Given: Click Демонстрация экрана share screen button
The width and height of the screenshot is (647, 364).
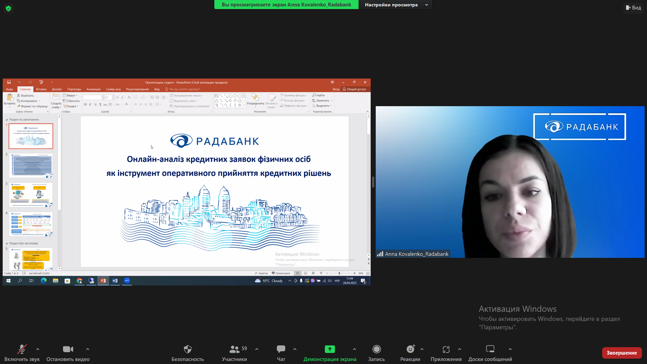Looking at the screenshot, I should click(330, 353).
